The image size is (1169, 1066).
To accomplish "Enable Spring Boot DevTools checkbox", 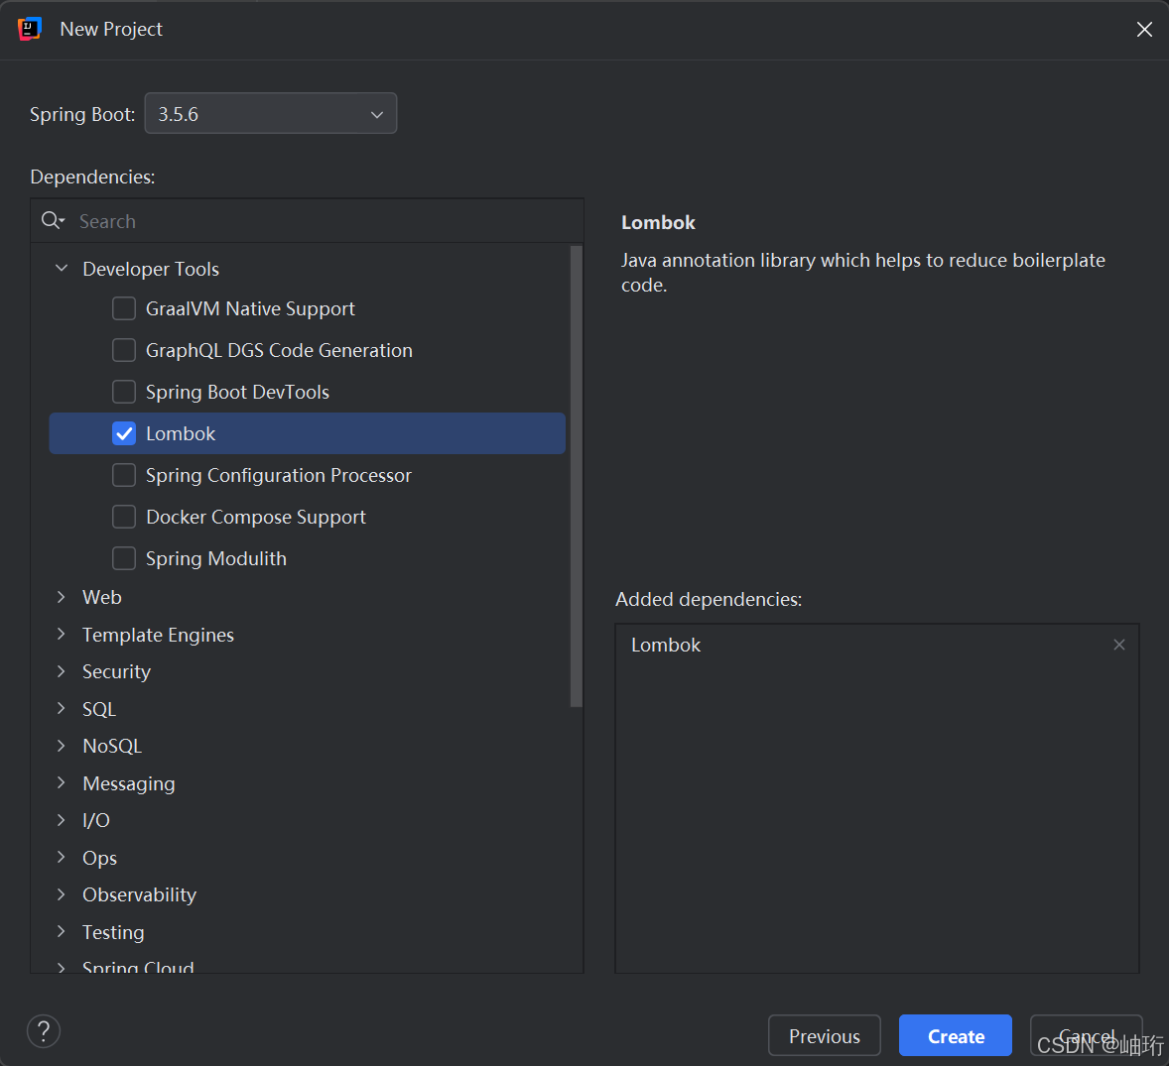I will coord(124,392).
